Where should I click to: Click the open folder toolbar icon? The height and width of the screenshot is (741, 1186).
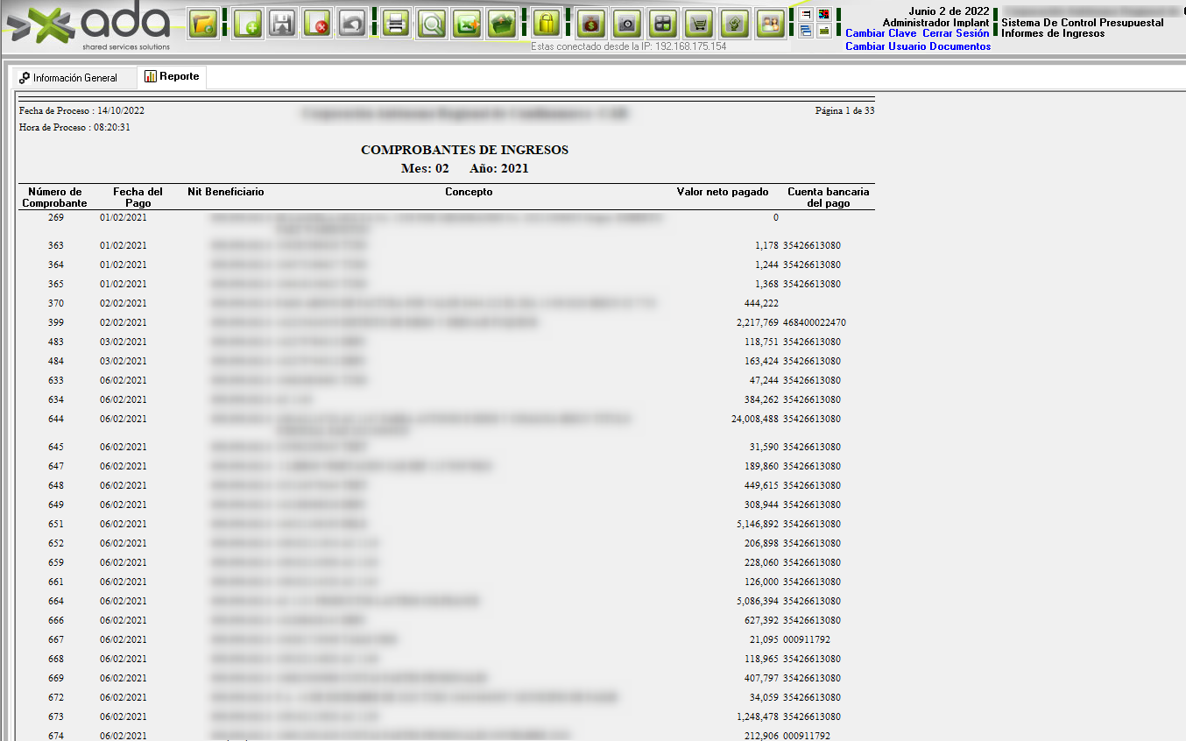[204, 24]
